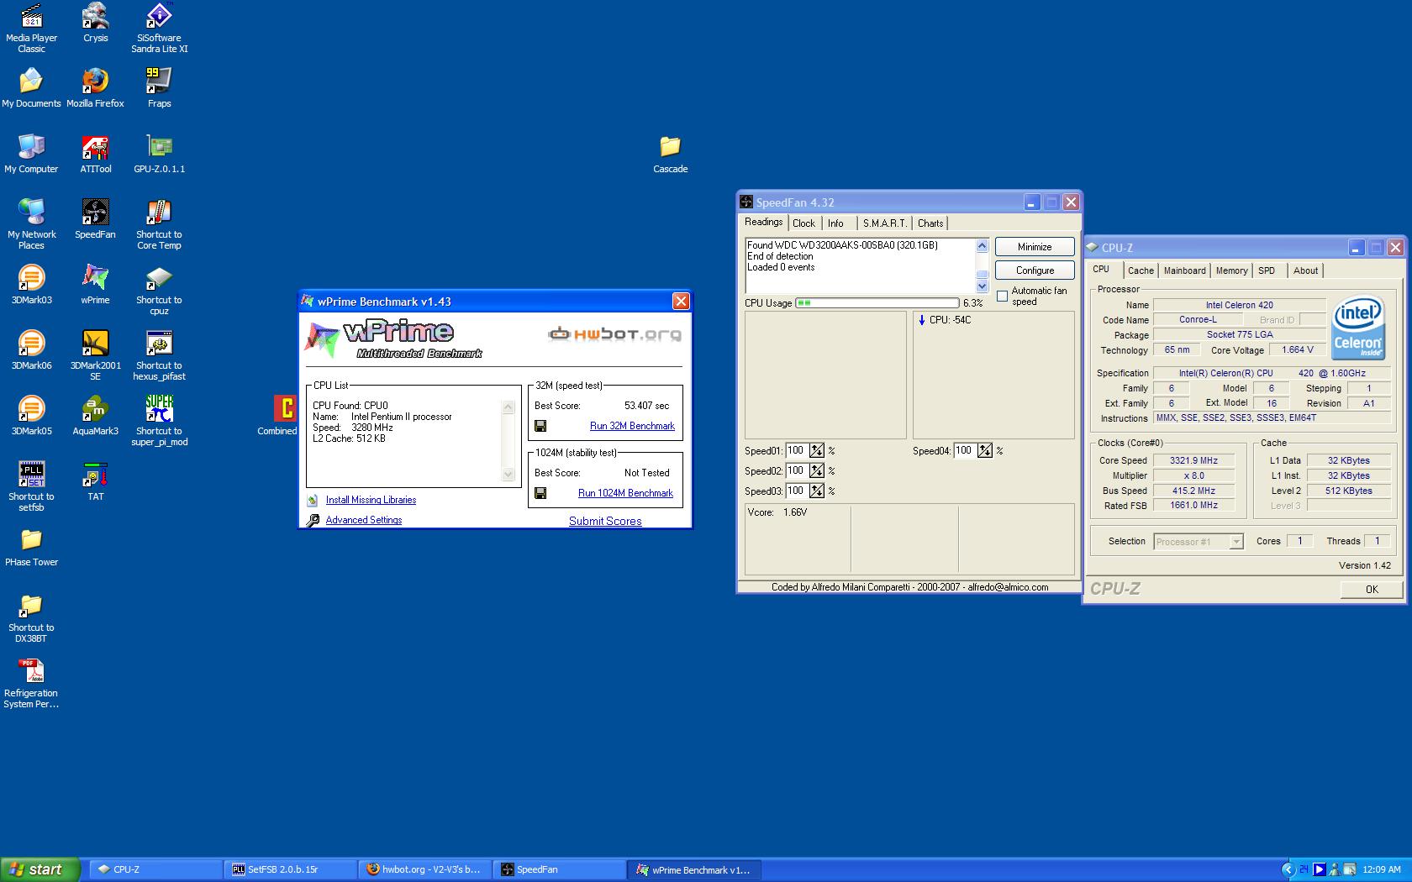Switch to SpeedFan Clock tab

tap(803, 223)
